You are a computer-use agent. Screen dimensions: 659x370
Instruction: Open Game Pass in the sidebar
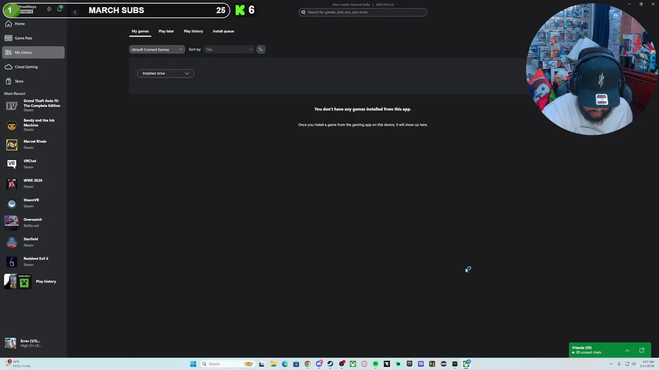coord(33,38)
